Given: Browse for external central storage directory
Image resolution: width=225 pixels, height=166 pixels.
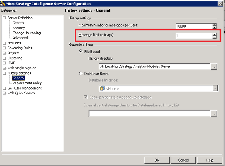Looking at the screenshot, I should tap(214, 114).
